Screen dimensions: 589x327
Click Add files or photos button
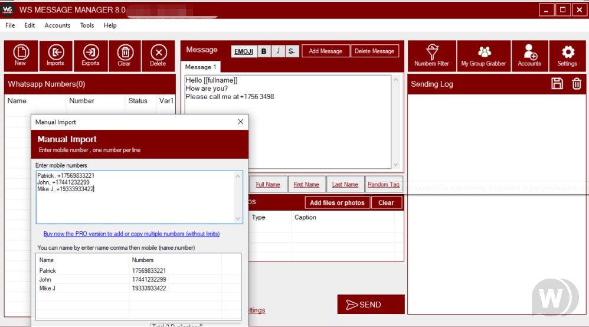tap(338, 202)
